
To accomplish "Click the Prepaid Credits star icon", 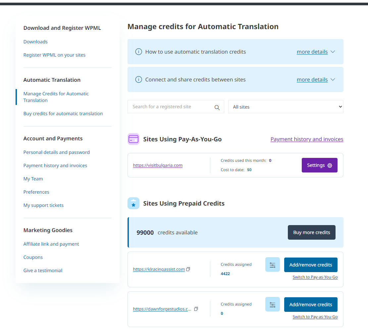I will [x=133, y=203].
